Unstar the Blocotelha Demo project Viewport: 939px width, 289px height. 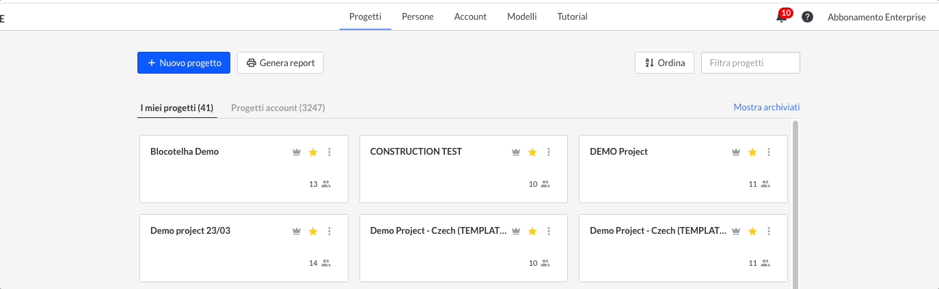[x=313, y=152]
